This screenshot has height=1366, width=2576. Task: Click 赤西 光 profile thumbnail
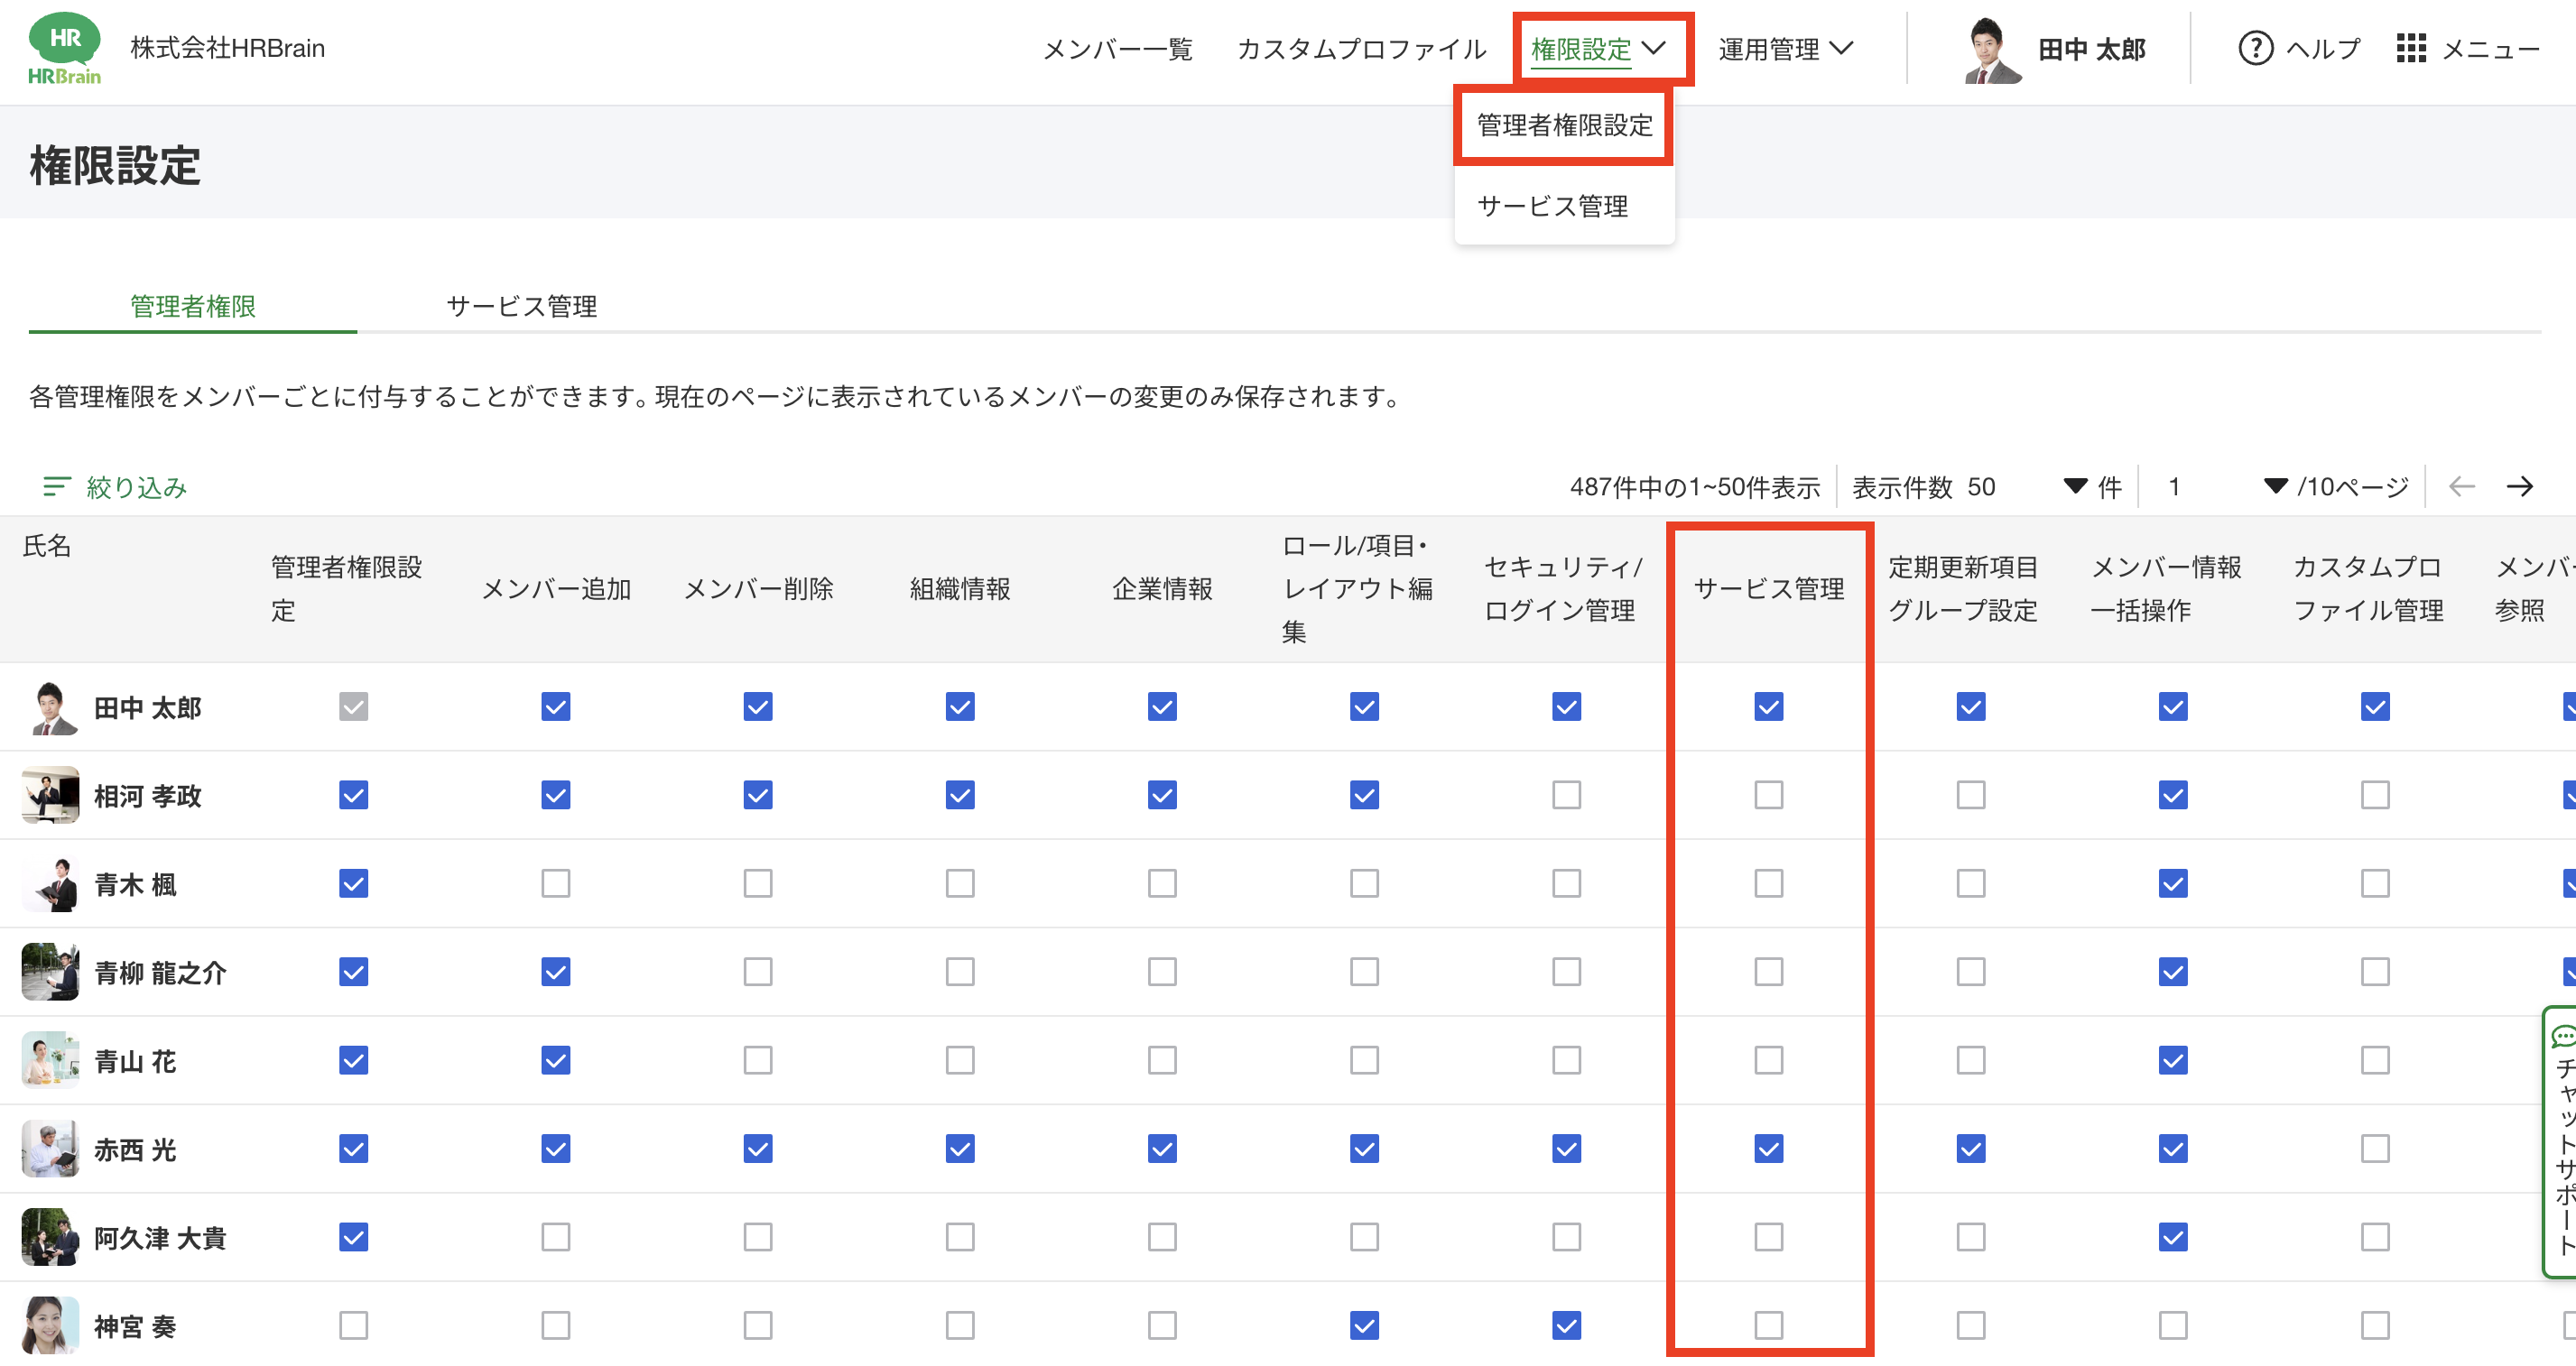tap(50, 1149)
